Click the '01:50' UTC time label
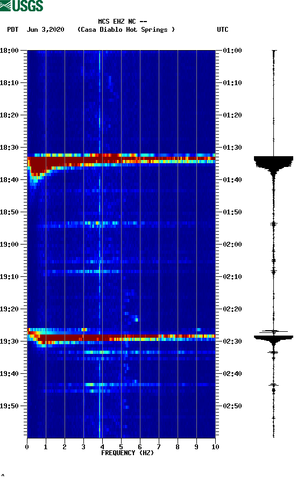This screenshot has height=481, width=297. click(232, 212)
